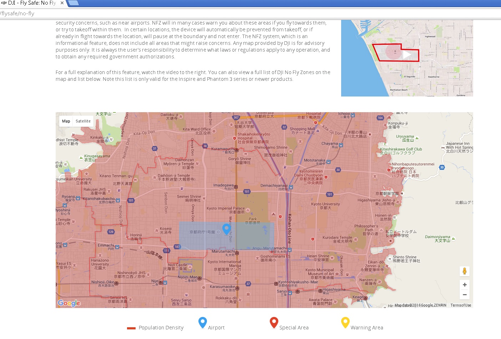The width and height of the screenshot is (501, 339).
Task: Click the Demachiyanagi station icon
Action: (291, 187)
